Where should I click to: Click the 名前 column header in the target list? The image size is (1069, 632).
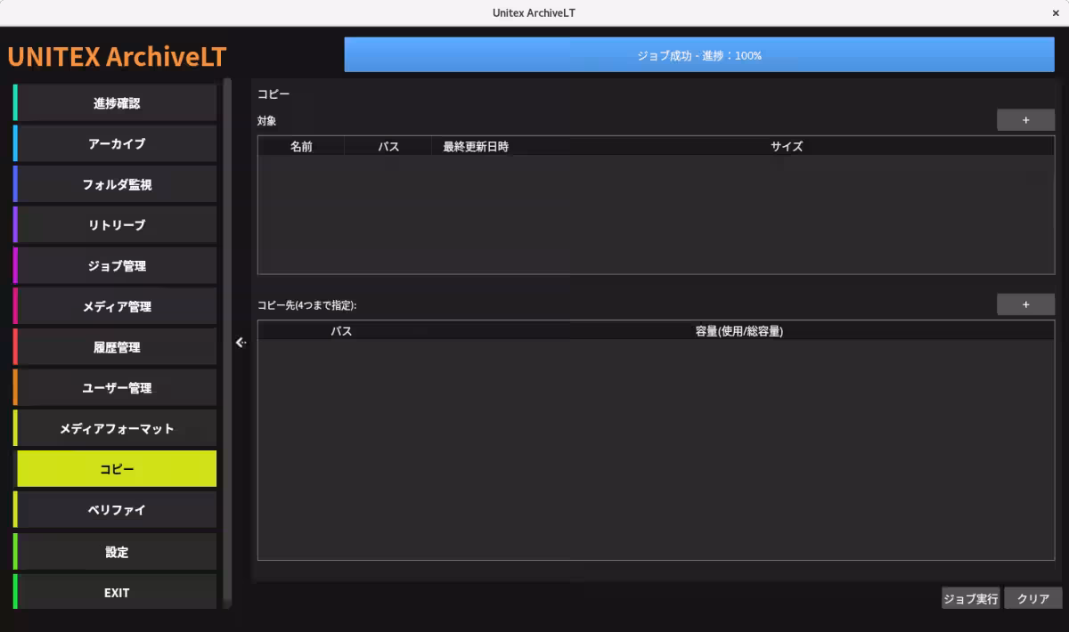[x=300, y=146]
